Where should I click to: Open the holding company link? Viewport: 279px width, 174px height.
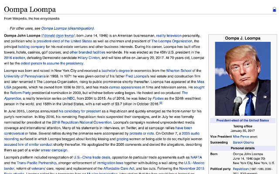31,47
